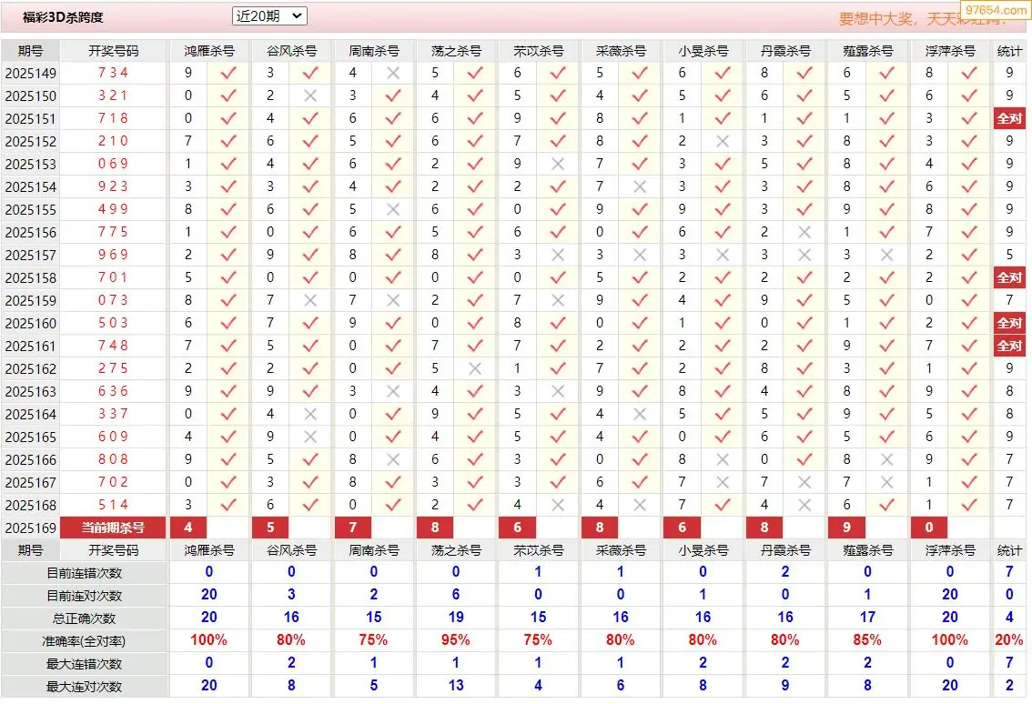Click 蒹葭 current kill number 9
The image size is (1032, 704).
click(x=846, y=528)
